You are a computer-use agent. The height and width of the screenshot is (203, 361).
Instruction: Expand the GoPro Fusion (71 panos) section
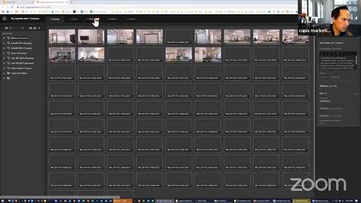4,68
